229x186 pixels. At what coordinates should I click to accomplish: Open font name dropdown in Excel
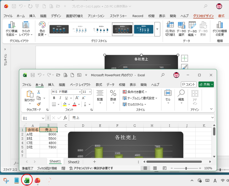coord(80,92)
